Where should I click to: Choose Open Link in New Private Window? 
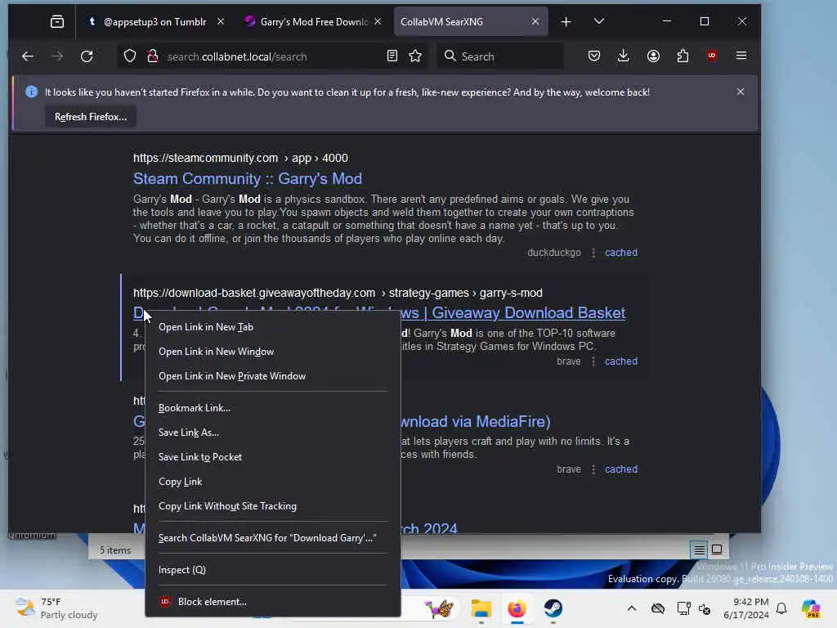pos(273,376)
